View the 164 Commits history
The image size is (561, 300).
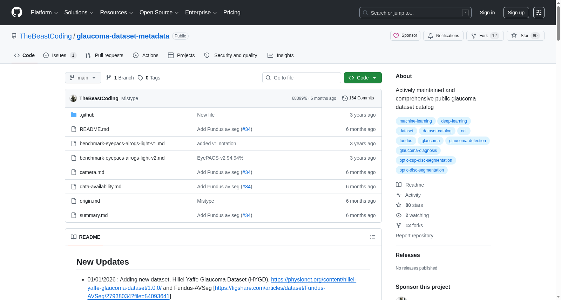coord(358,98)
